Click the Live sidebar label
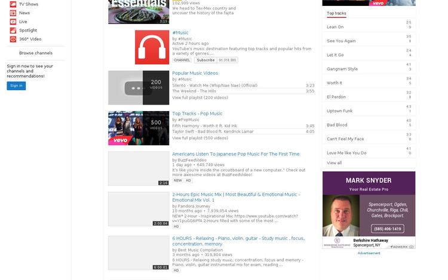 (x=23, y=21)
